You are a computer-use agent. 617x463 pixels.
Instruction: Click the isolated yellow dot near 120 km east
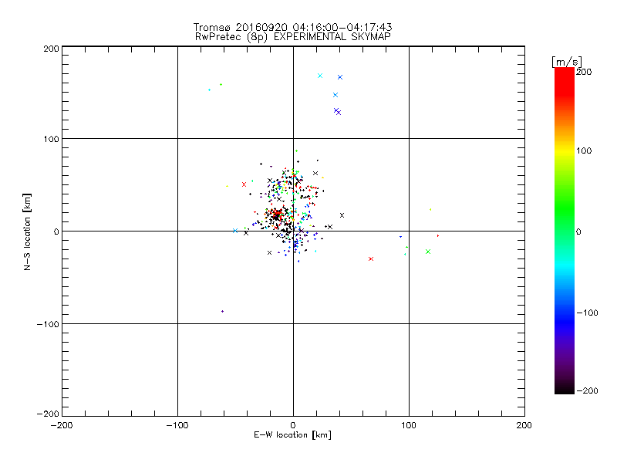[430, 209]
